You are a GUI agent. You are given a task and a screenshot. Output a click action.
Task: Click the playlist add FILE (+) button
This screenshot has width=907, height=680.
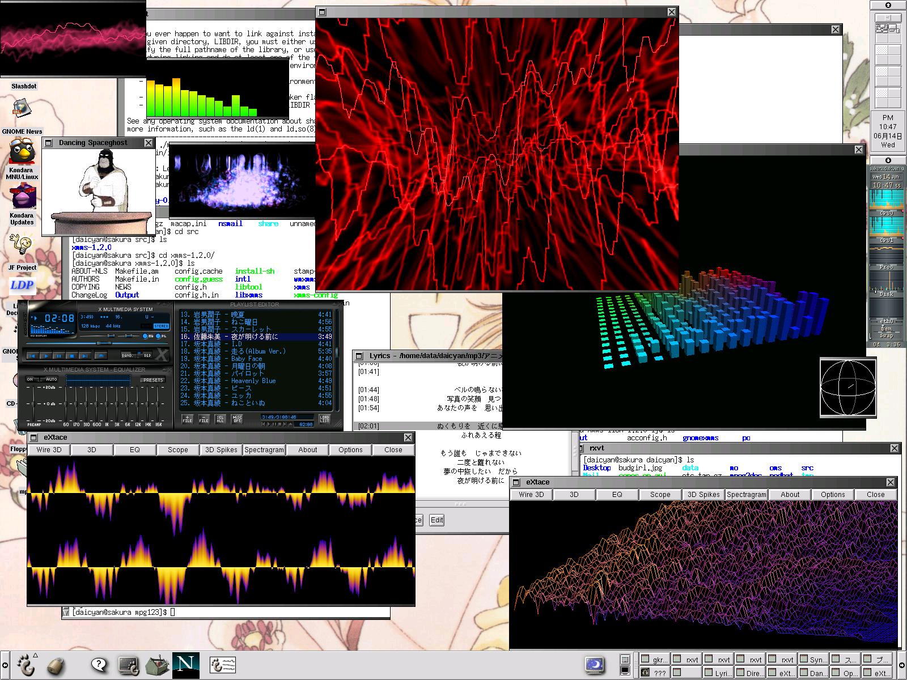pyautogui.click(x=187, y=419)
